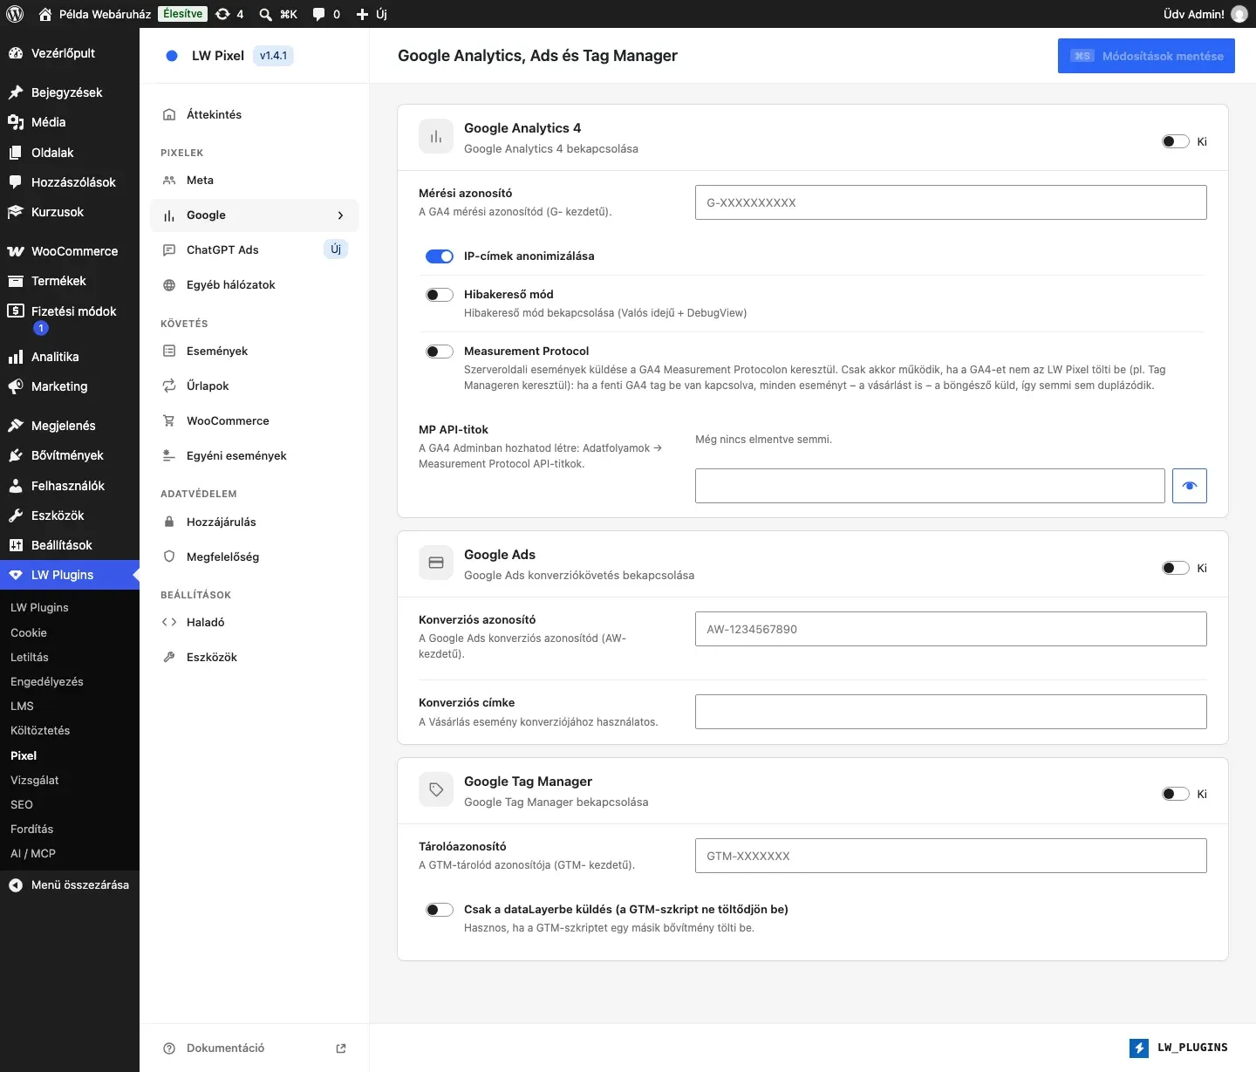Screen dimensions: 1256x1072
Task: Click the MP API-titok input field
Action: (930, 486)
